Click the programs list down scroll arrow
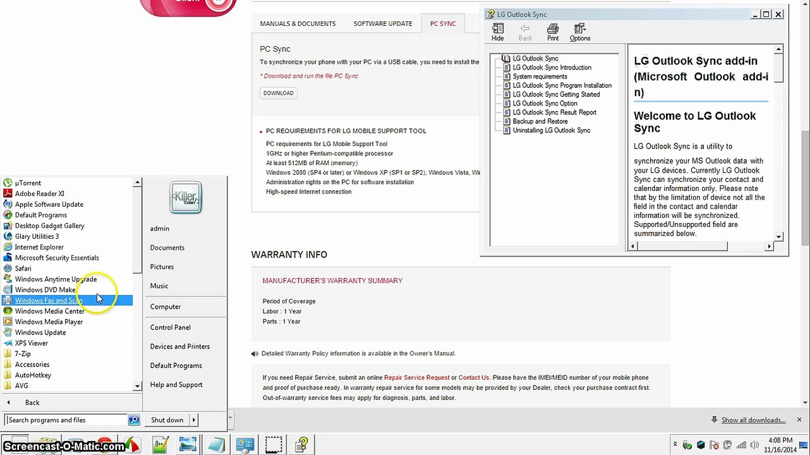This screenshot has width=810, height=455. (138, 386)
